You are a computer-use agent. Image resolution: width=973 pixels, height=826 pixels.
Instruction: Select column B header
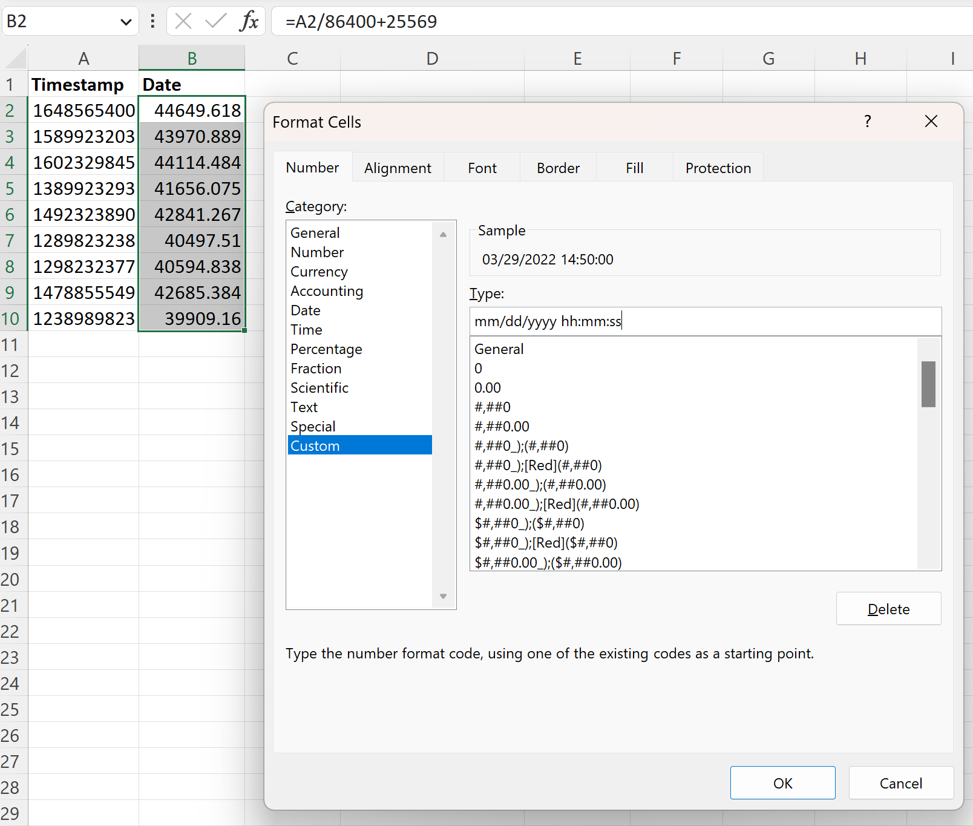(192, 59)
